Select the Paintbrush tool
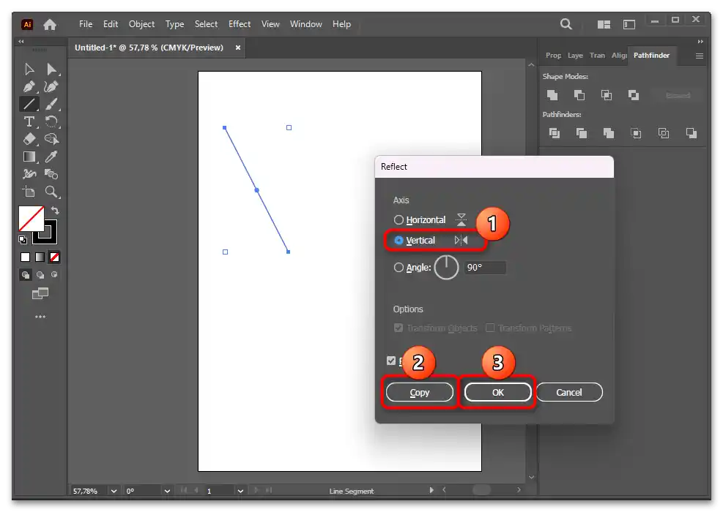This screenshot has height=512, width=723. click(51, 104)
